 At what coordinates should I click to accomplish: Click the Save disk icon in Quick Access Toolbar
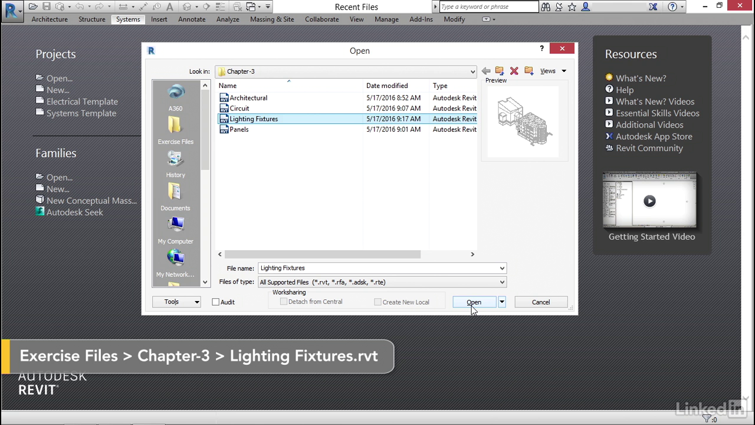pyautogui.click(x=47, y=7)
